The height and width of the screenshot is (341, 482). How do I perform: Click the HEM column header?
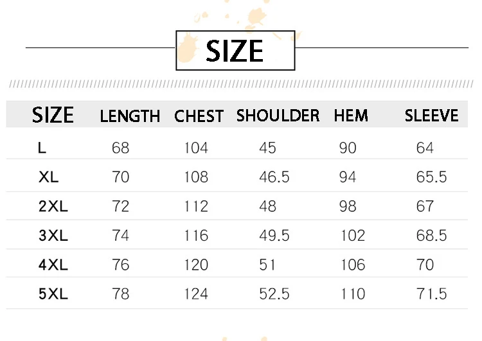tap(351, 116)
